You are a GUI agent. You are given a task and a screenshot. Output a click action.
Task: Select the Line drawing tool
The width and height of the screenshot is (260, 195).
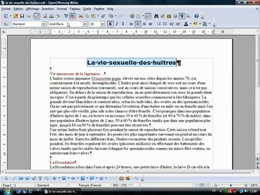coord(15,178)
